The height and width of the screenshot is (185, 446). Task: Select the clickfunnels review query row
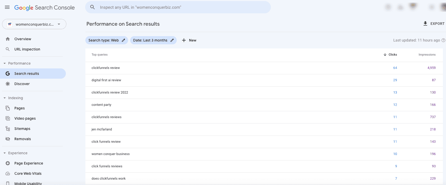[x=264, y=68]
